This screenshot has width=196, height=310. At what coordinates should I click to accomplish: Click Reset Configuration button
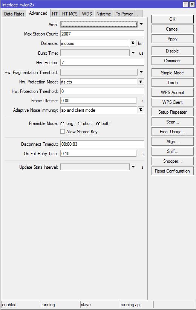[173, 171]
